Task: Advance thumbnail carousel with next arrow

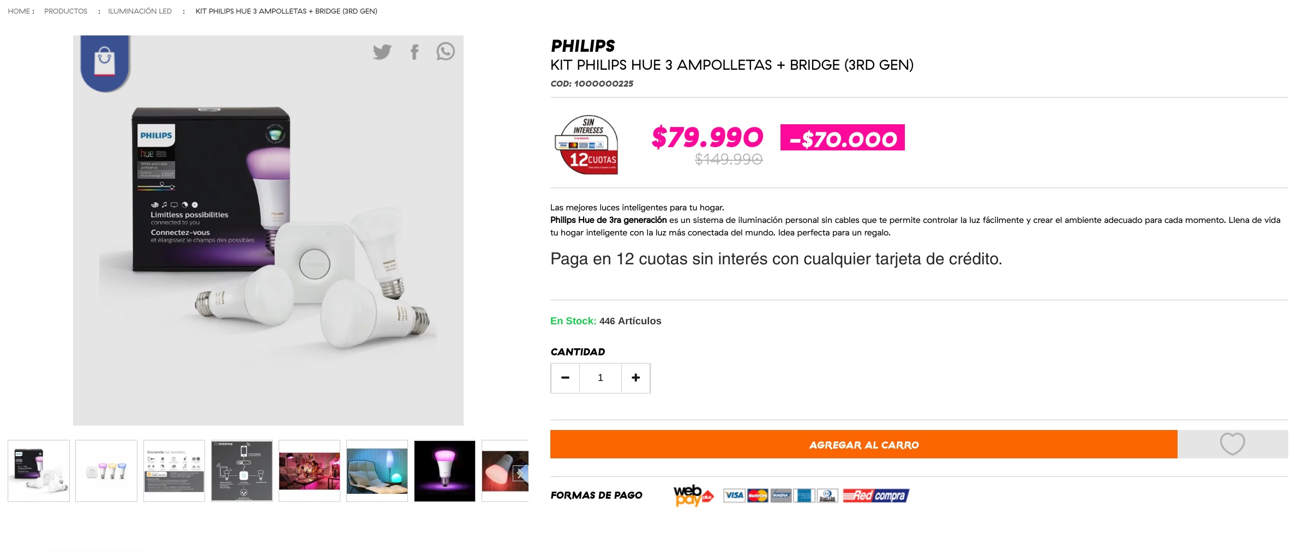Action: 520,473
